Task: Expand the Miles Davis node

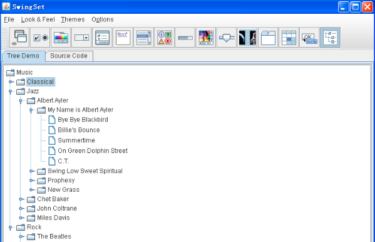Action: point(21,218)
